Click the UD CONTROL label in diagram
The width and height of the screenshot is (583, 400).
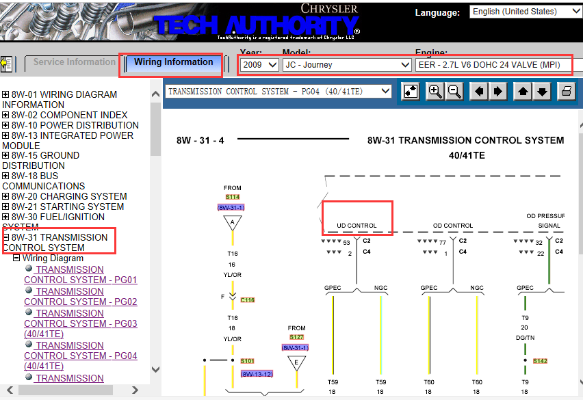tap(357, 226)
